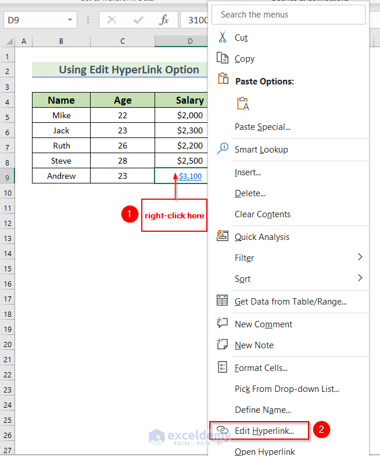Click the cell containing Steve
Viewport: 380px width, 456px height.
click(61, 161)
